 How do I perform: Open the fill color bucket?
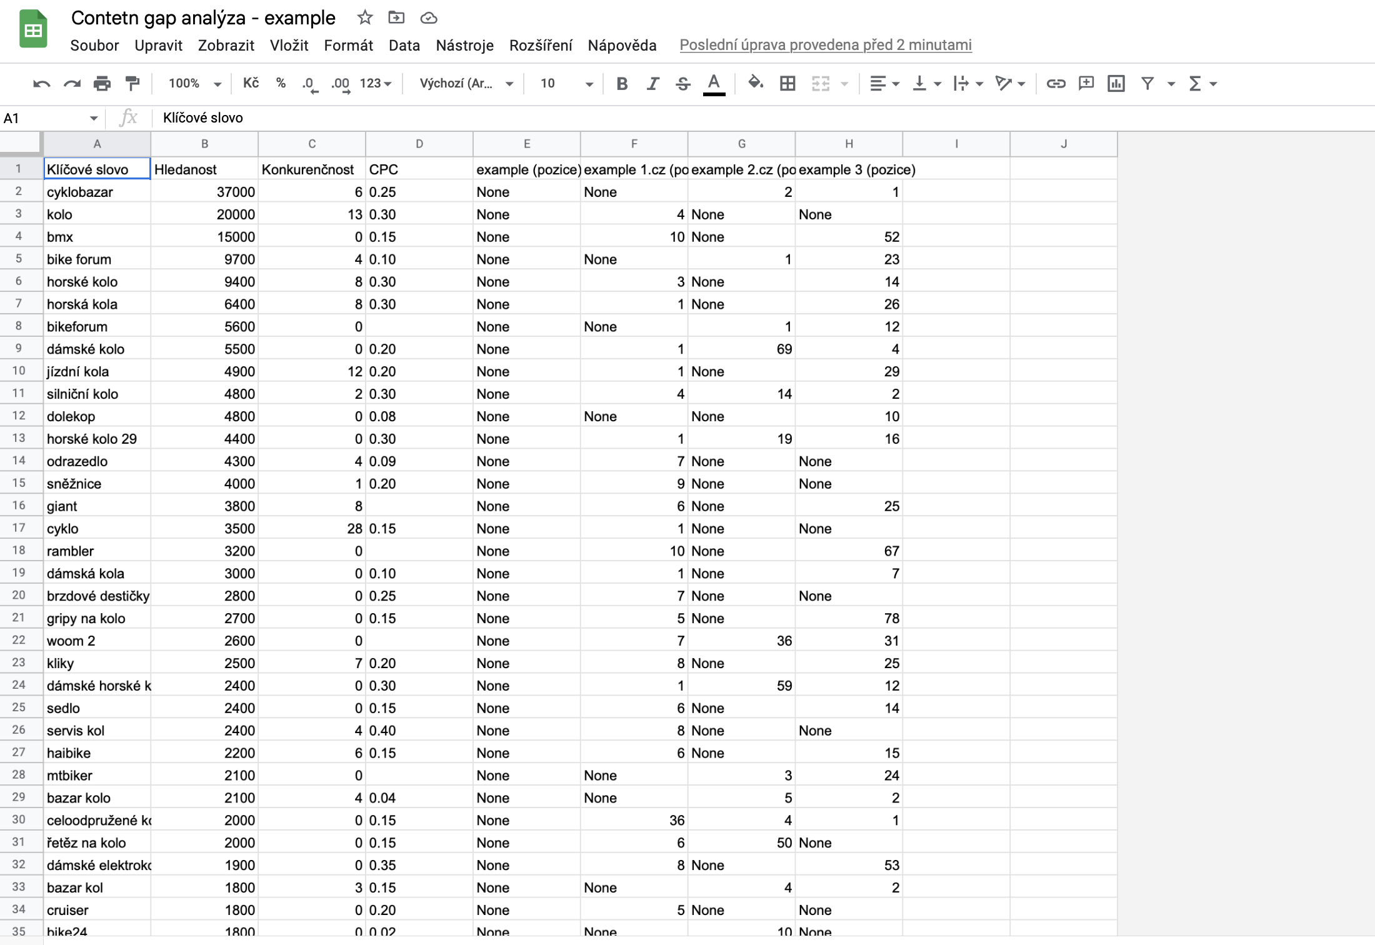756,82
